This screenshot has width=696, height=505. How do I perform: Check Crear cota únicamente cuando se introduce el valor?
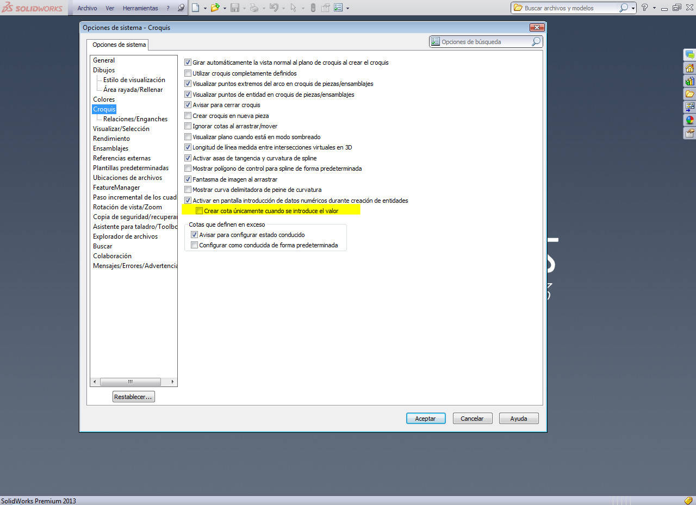tap(200, 211)
